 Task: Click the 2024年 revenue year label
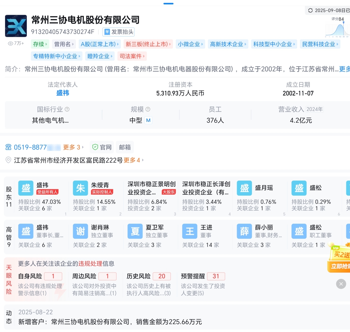pyautogui.click(x=314, y=109)
